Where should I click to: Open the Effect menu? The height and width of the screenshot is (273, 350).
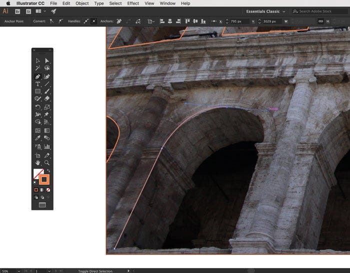[133, 3]
